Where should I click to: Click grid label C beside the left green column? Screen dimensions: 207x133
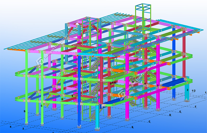pyautogui.click(x=41, y=106)
